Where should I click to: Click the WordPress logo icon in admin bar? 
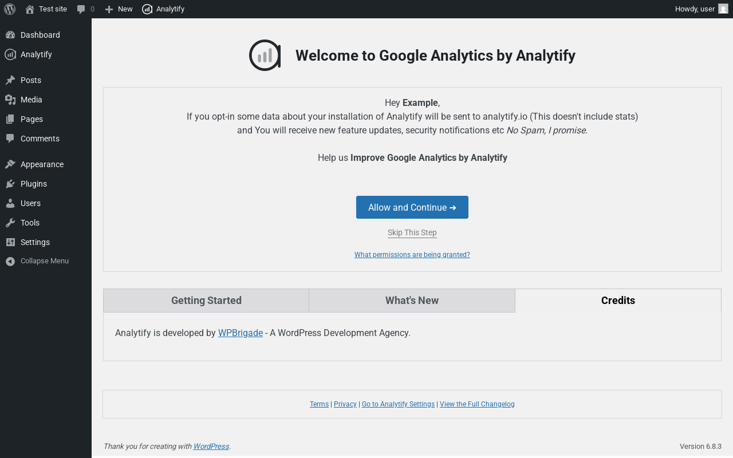tap(10, 9)
